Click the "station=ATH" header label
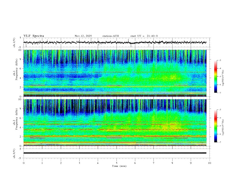236x183 pixels. click(x=111, y=36)
